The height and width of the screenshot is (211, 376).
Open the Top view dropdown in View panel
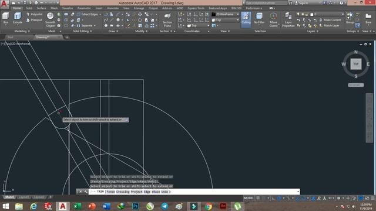(226, 20)
